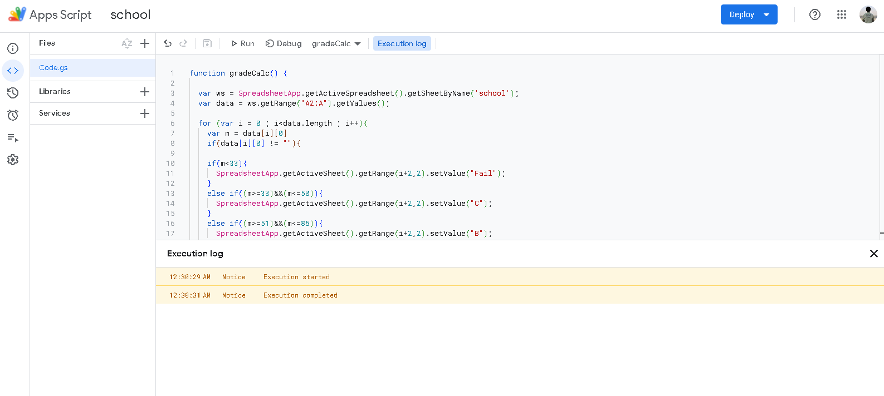Rename the project title school
The width and height of the screenshot is (884, 396).
click(x=130, y=14)
